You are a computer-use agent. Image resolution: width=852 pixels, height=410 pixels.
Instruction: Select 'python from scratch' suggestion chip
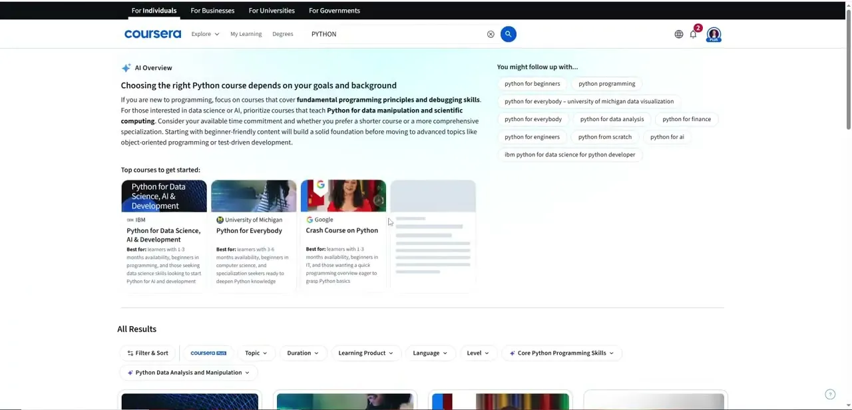click(x=605, y=137)
